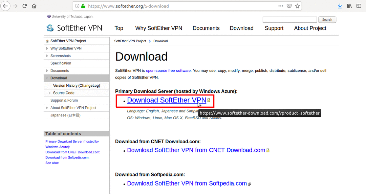Open the Library icon in toolbar

(349, 6)
